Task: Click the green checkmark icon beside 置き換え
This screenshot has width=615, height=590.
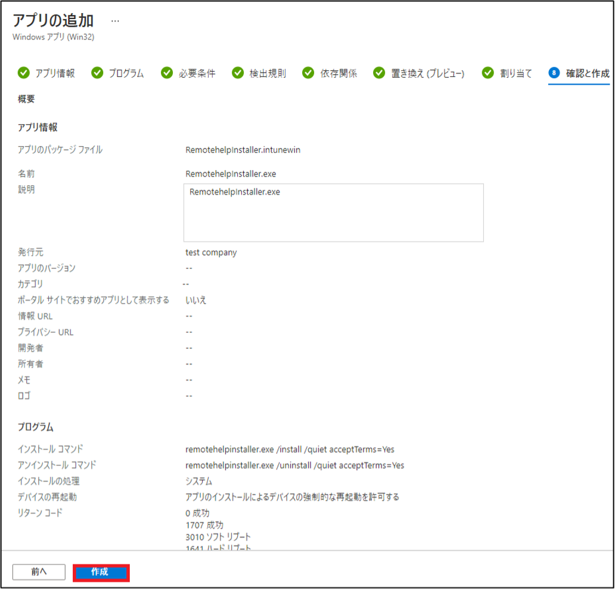Action: 379,73
